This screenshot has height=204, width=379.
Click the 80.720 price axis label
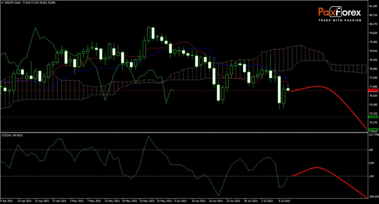[373, 15]
